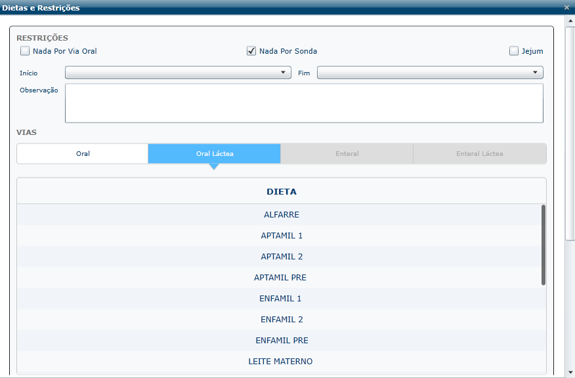Pick the LEITE MATERNO diet
The width and height of the screenshot is (575, 378).
282,361
